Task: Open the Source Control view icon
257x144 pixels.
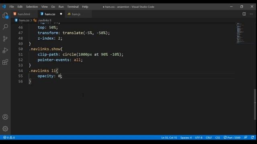Action: pos(5,38)
